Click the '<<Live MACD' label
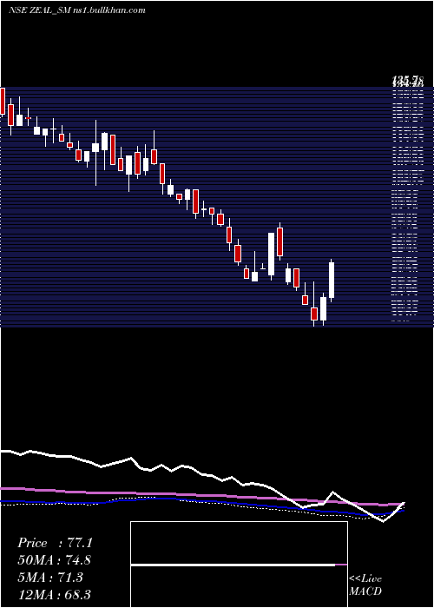The height and width of the screenshot is (608, 434). coord(365,585)
